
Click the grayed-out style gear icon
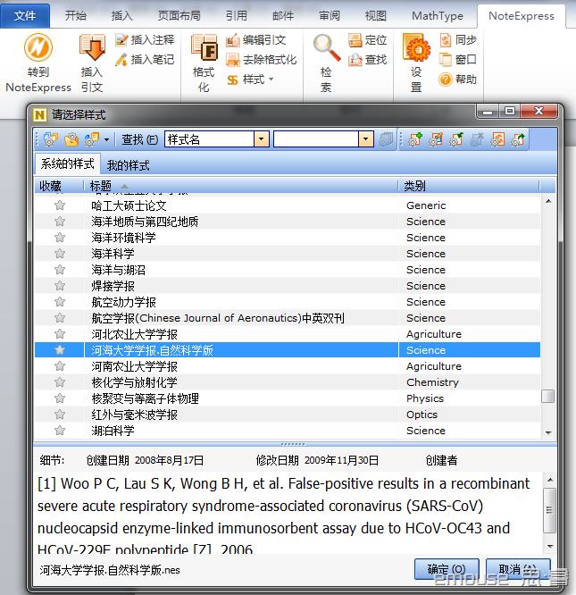point(477,139)
